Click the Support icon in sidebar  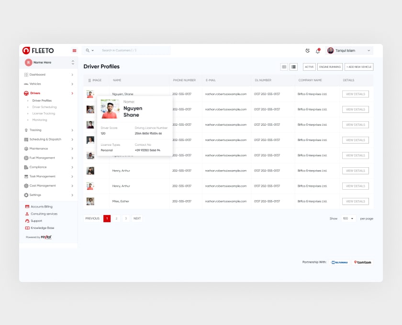[x=27, y=221]
